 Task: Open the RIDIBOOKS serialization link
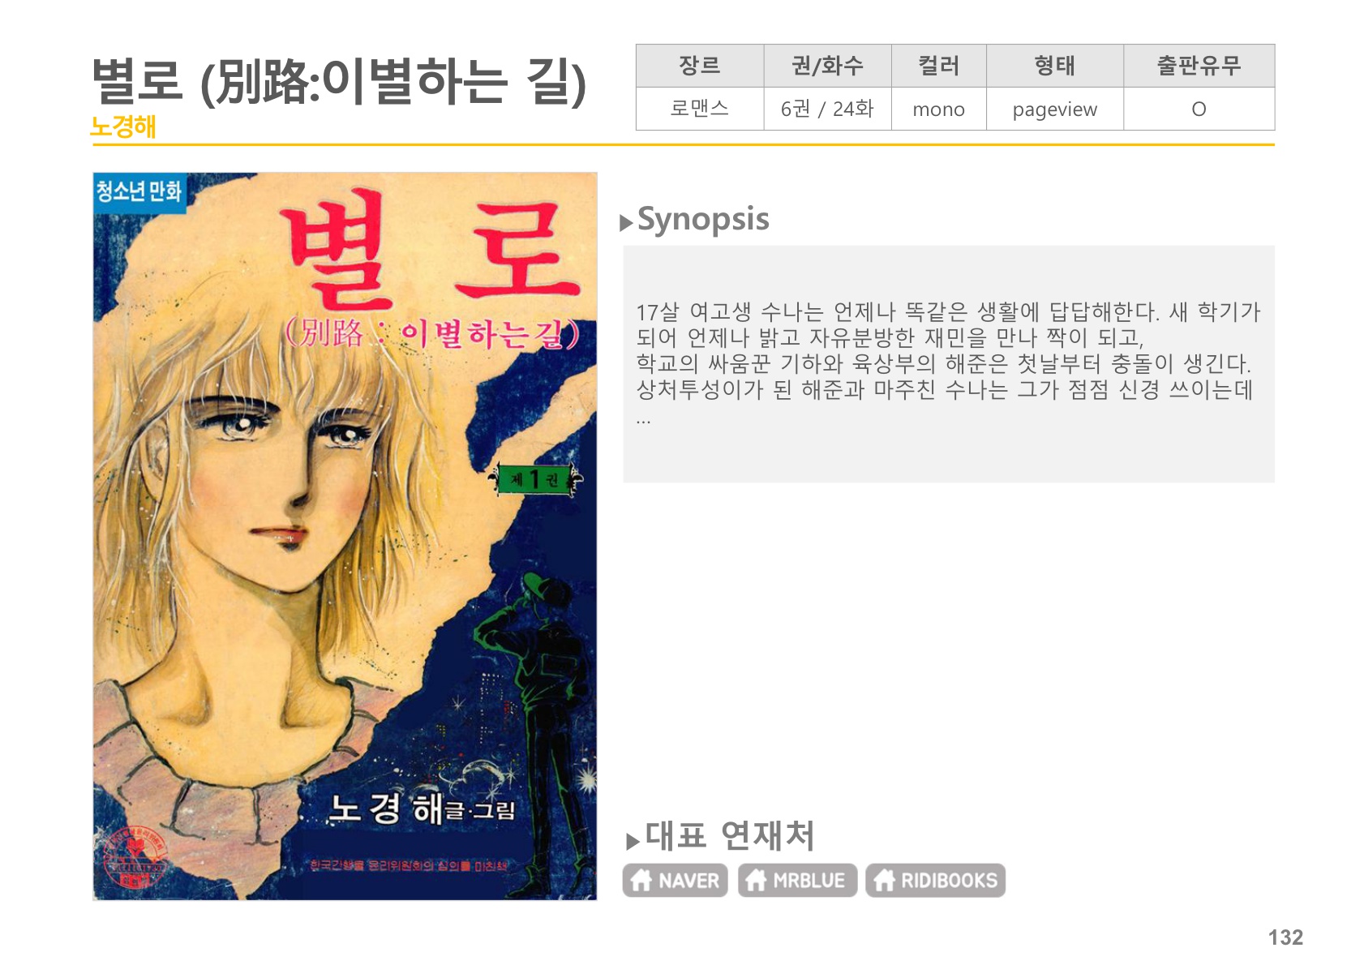[935, 881]
